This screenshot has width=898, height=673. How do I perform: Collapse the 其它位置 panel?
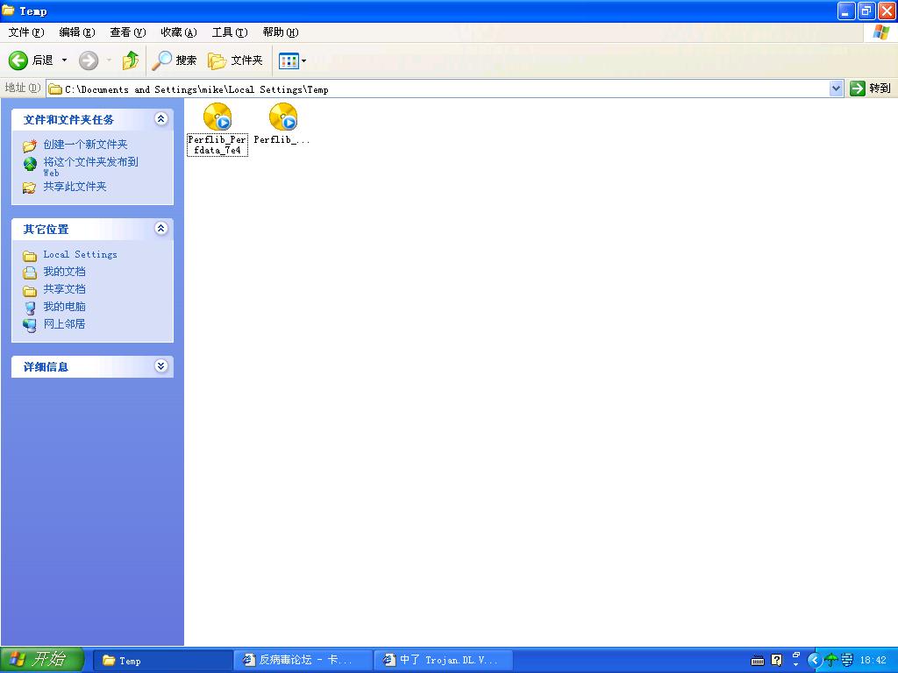(161, 229)
